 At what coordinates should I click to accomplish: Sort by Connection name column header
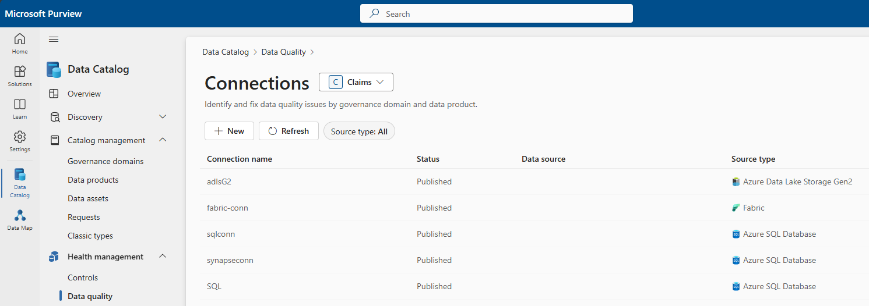point(240,159)
